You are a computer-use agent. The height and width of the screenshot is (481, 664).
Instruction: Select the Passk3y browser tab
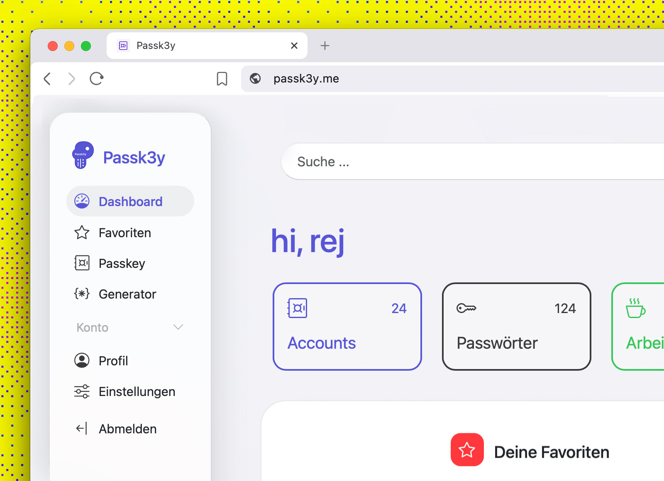click(207, 46)
